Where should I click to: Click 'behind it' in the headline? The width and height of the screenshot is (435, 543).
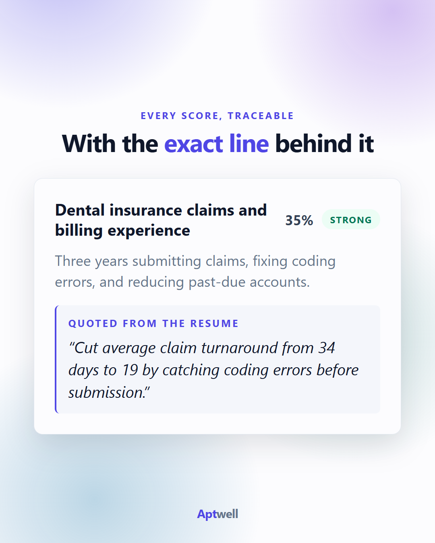click(x=325, y=144)
